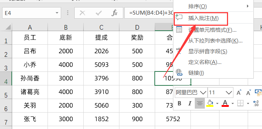Click the increase font size icon in mini toolbar
This screenshot has height=129, width=262.
[239, 93]
